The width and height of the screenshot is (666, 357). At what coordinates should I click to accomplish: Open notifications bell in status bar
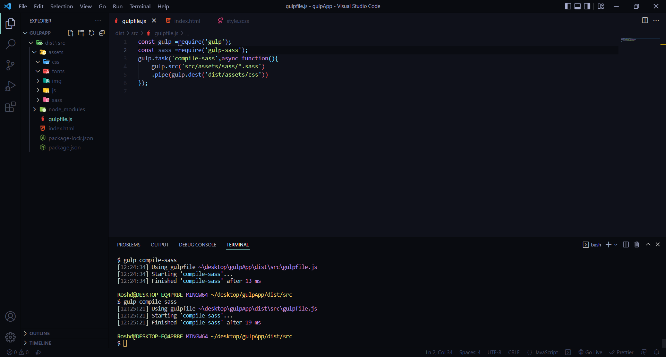click(657, 352)
